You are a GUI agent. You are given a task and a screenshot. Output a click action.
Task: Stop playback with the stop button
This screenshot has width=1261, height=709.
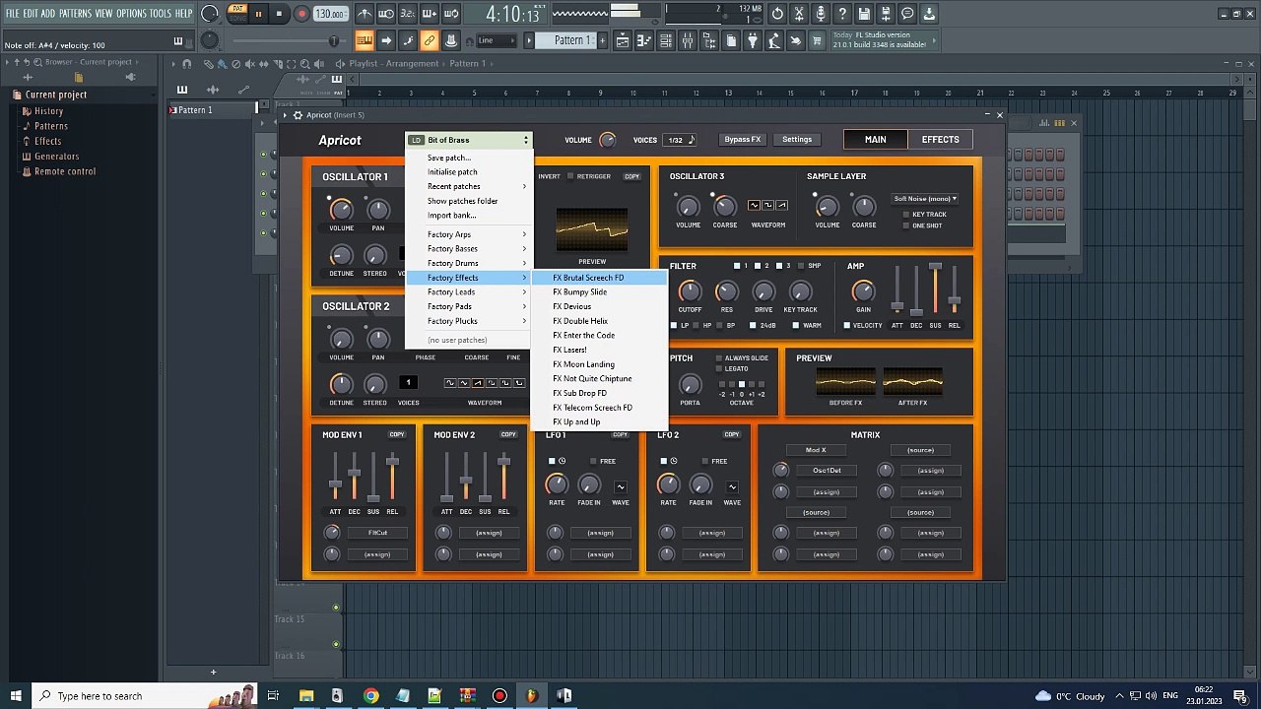(x=279, y=14)
